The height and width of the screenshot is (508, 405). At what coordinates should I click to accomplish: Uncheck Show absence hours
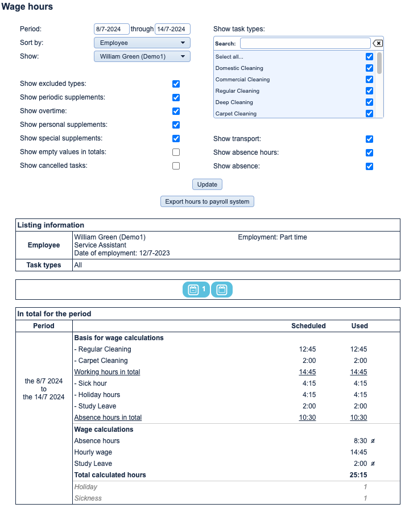point(369,152)
